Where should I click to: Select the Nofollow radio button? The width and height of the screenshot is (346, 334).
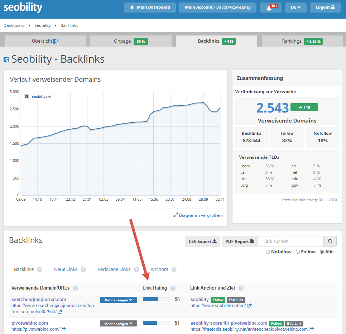point(268,252)
